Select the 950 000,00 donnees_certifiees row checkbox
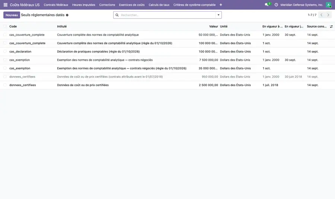The height and width of the screenshot is (199, 335). pyautogui.click(x=5, y=77)
